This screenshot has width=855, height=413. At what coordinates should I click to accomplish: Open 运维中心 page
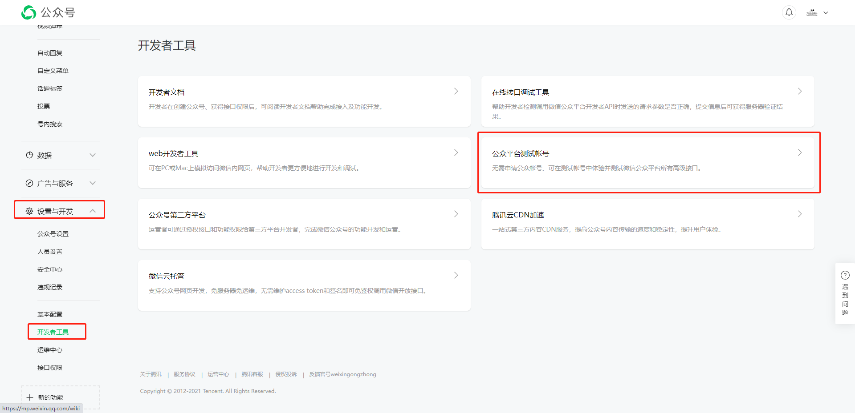50,350
